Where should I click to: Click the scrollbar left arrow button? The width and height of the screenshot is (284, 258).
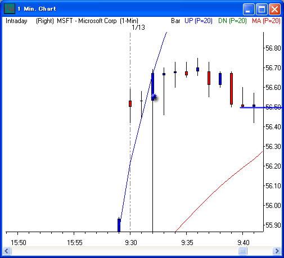pos(7,251)
